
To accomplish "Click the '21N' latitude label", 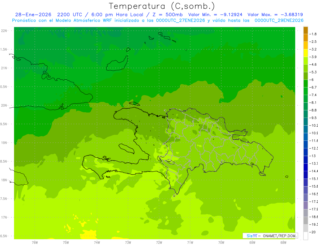I will coord(4,68).
